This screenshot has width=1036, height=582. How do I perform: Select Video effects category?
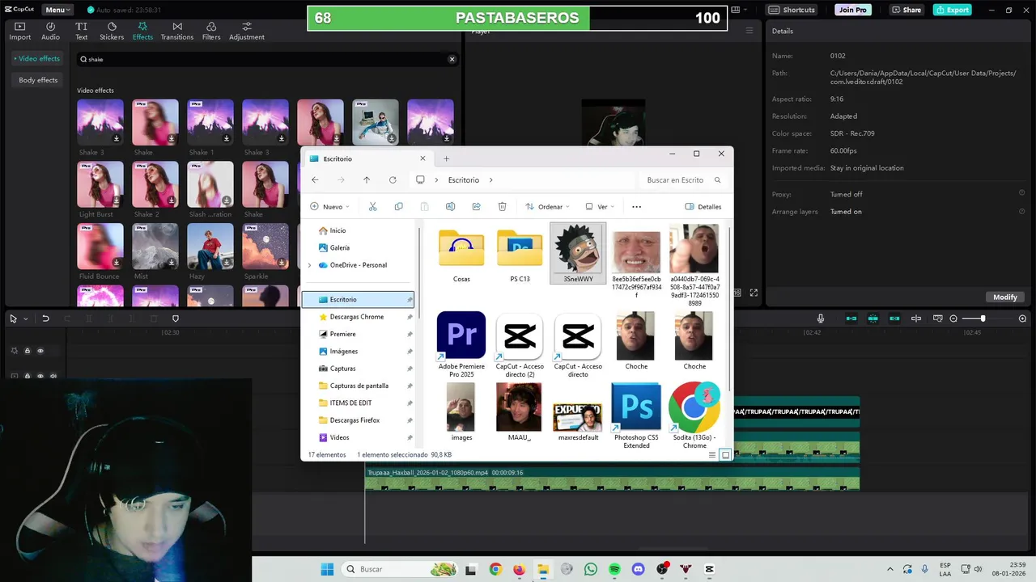tap(37, 58)
